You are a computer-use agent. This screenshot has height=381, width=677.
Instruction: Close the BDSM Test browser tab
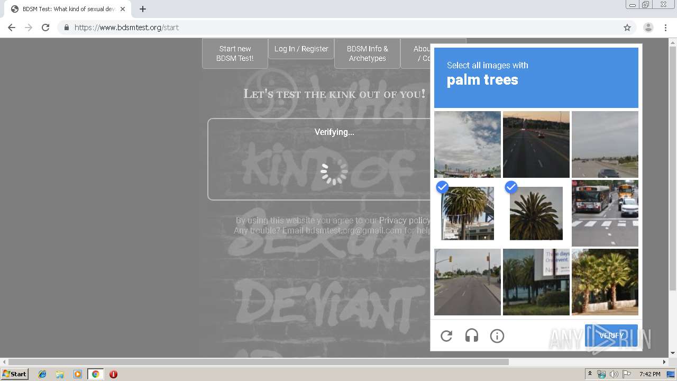(x=123, y=9)
